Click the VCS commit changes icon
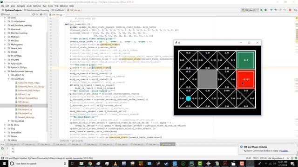The image size is (298, 167). click(x=276, y=10)
